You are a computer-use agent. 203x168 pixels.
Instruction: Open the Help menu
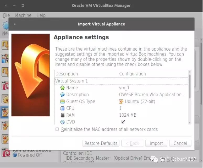coord(41,15)
